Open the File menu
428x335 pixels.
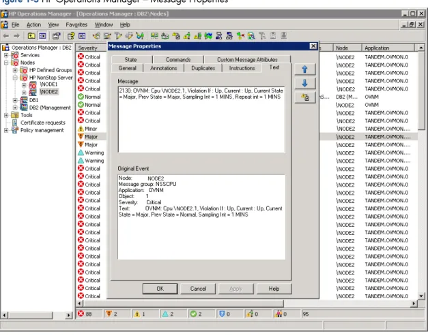pyautogui.click(x=15, y=25)
